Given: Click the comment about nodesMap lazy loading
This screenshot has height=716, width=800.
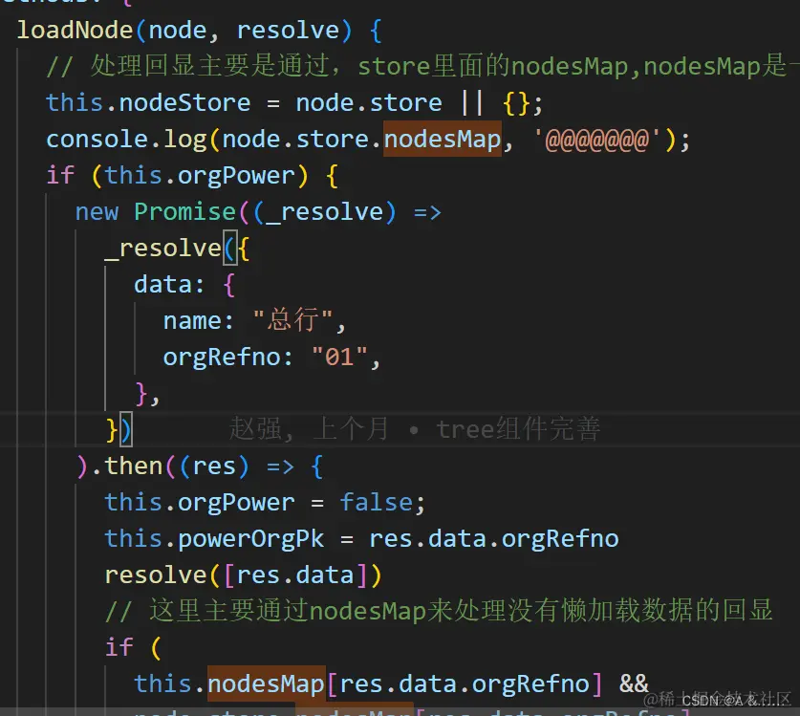Looking at the screenshot, I should pyautogui.click(x=439, y=611).
